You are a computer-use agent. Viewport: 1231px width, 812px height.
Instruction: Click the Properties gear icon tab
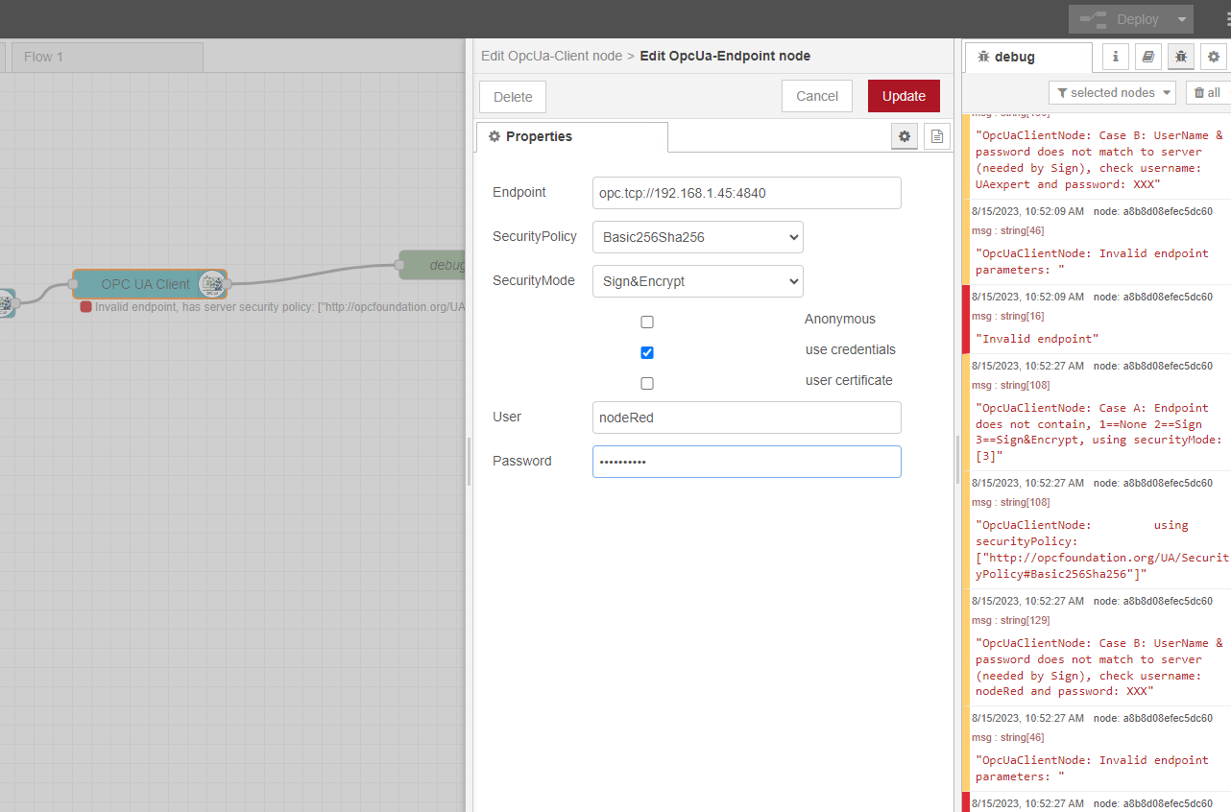point(904,135)
